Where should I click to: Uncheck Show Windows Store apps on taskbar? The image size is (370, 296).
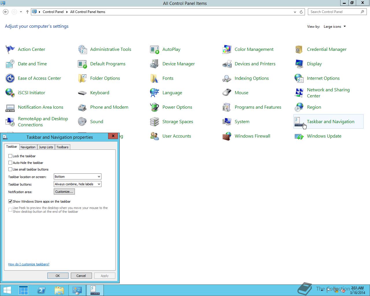coord(10,201)
